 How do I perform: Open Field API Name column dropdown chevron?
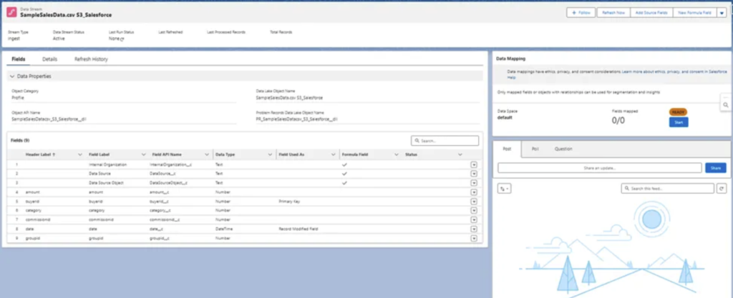pos(207,154)
